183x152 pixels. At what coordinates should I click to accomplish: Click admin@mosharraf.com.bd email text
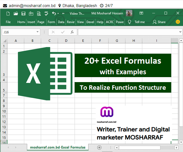coord(32,6)
